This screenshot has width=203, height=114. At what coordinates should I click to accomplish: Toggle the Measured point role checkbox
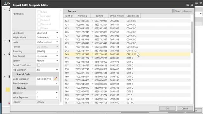(39, 24)
